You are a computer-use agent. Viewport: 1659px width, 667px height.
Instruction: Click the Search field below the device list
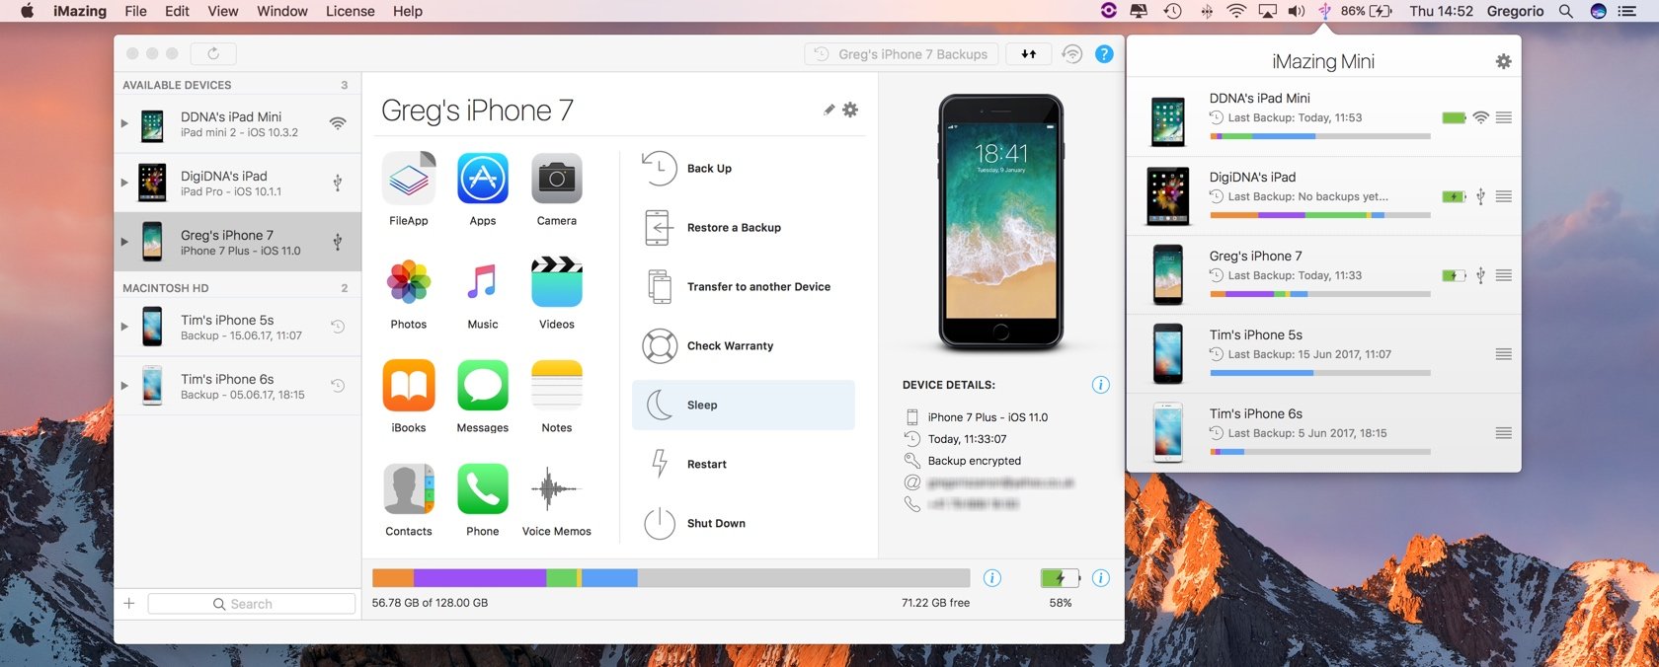click(x=252, y=604)
